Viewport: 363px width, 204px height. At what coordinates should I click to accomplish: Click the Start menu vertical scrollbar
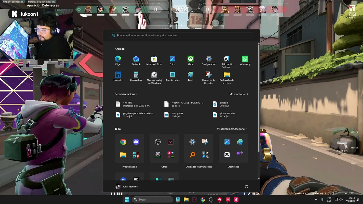259,98
